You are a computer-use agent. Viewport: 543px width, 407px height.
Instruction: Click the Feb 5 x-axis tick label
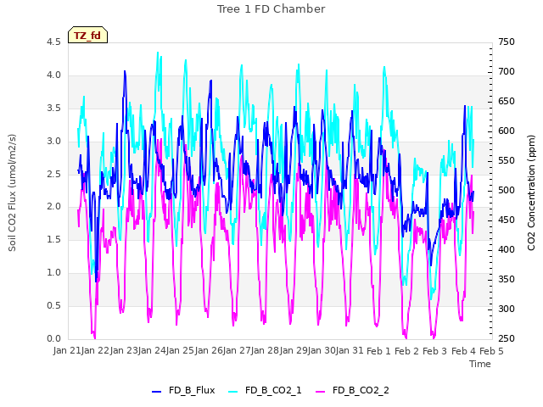(x=491, y=351)
